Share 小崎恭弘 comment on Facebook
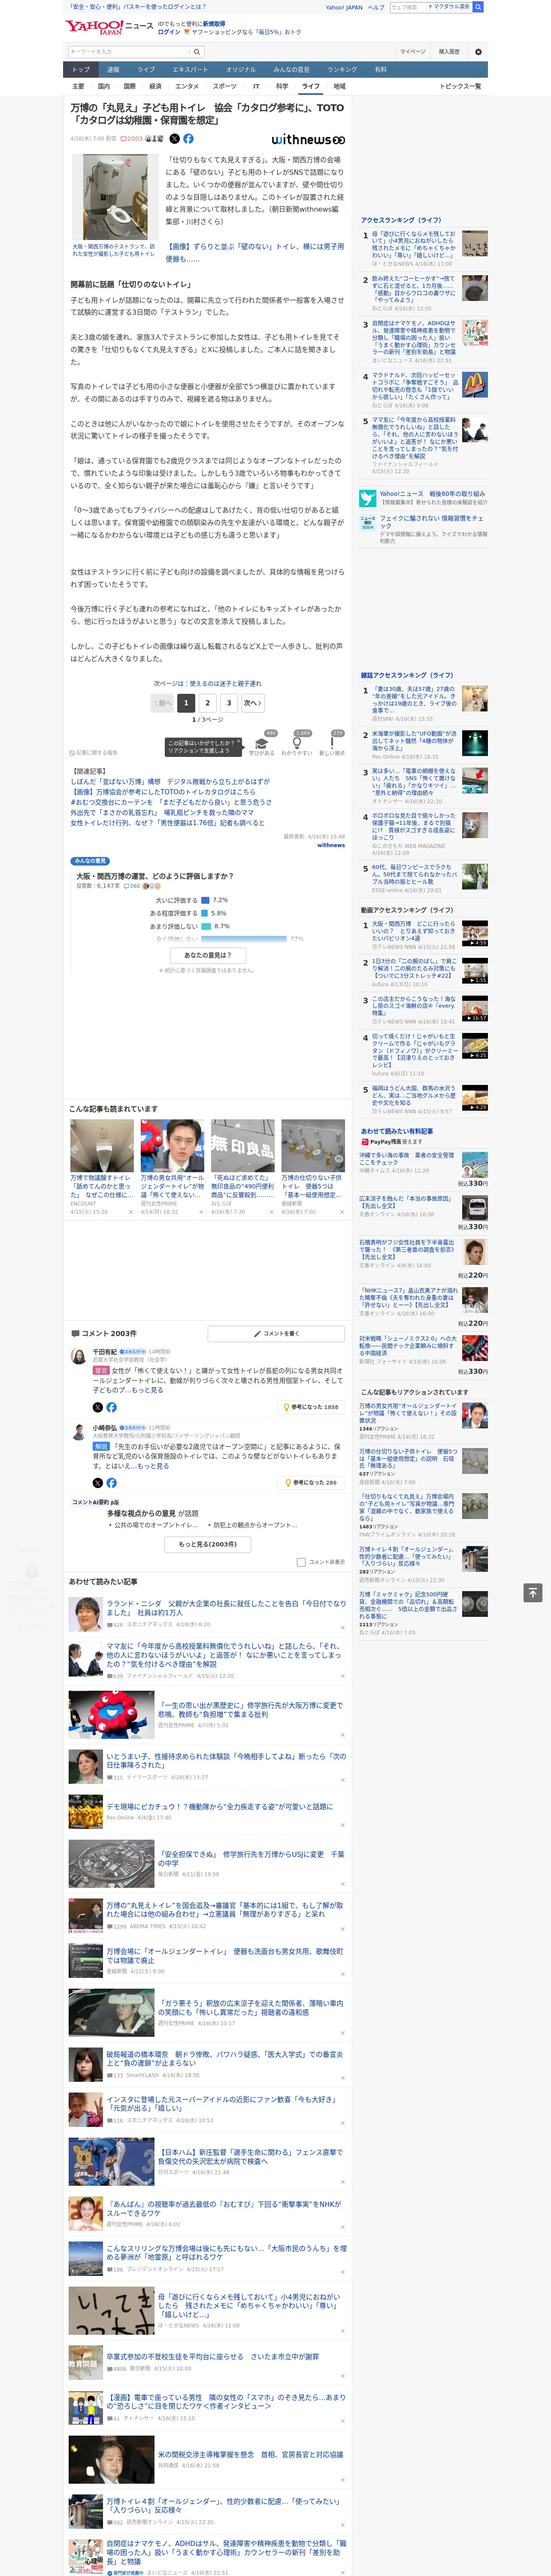This screenshot has height=2576, width=551. [x=111, y=1483]
